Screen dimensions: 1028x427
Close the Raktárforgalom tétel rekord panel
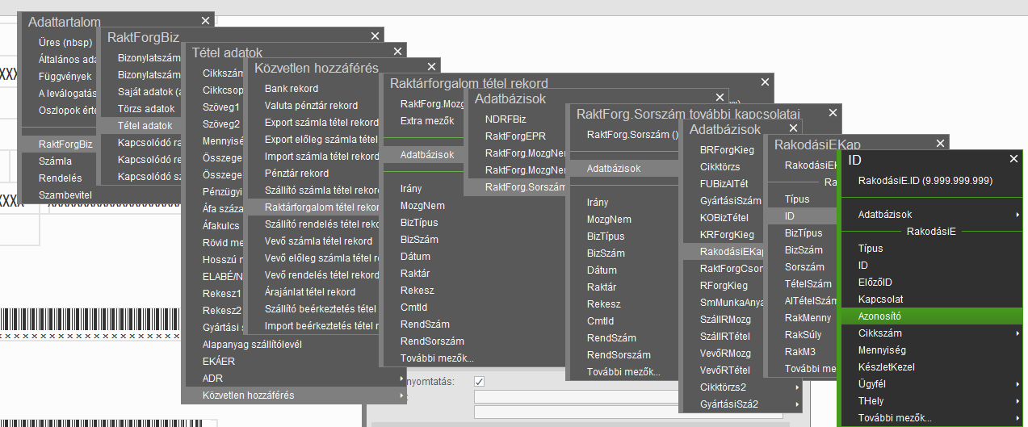766,82
